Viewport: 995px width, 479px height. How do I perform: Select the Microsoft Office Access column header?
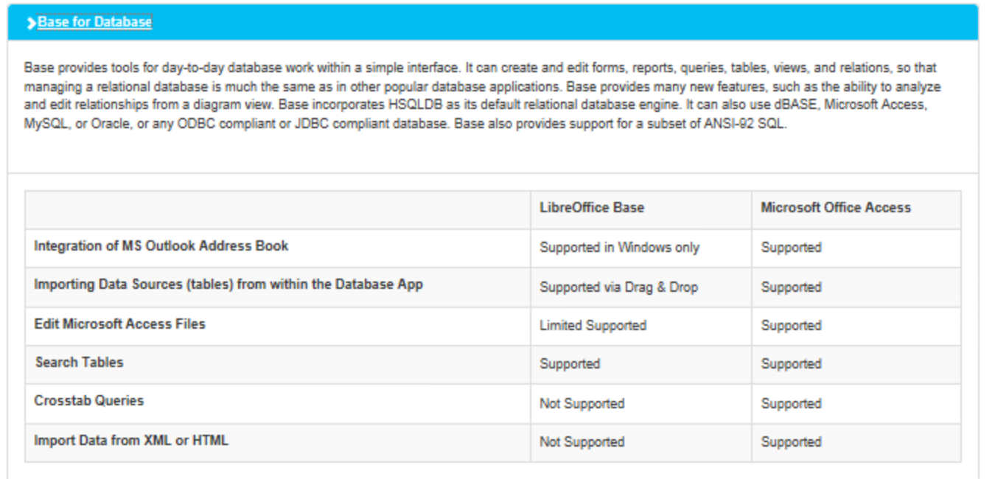[836, 208]
